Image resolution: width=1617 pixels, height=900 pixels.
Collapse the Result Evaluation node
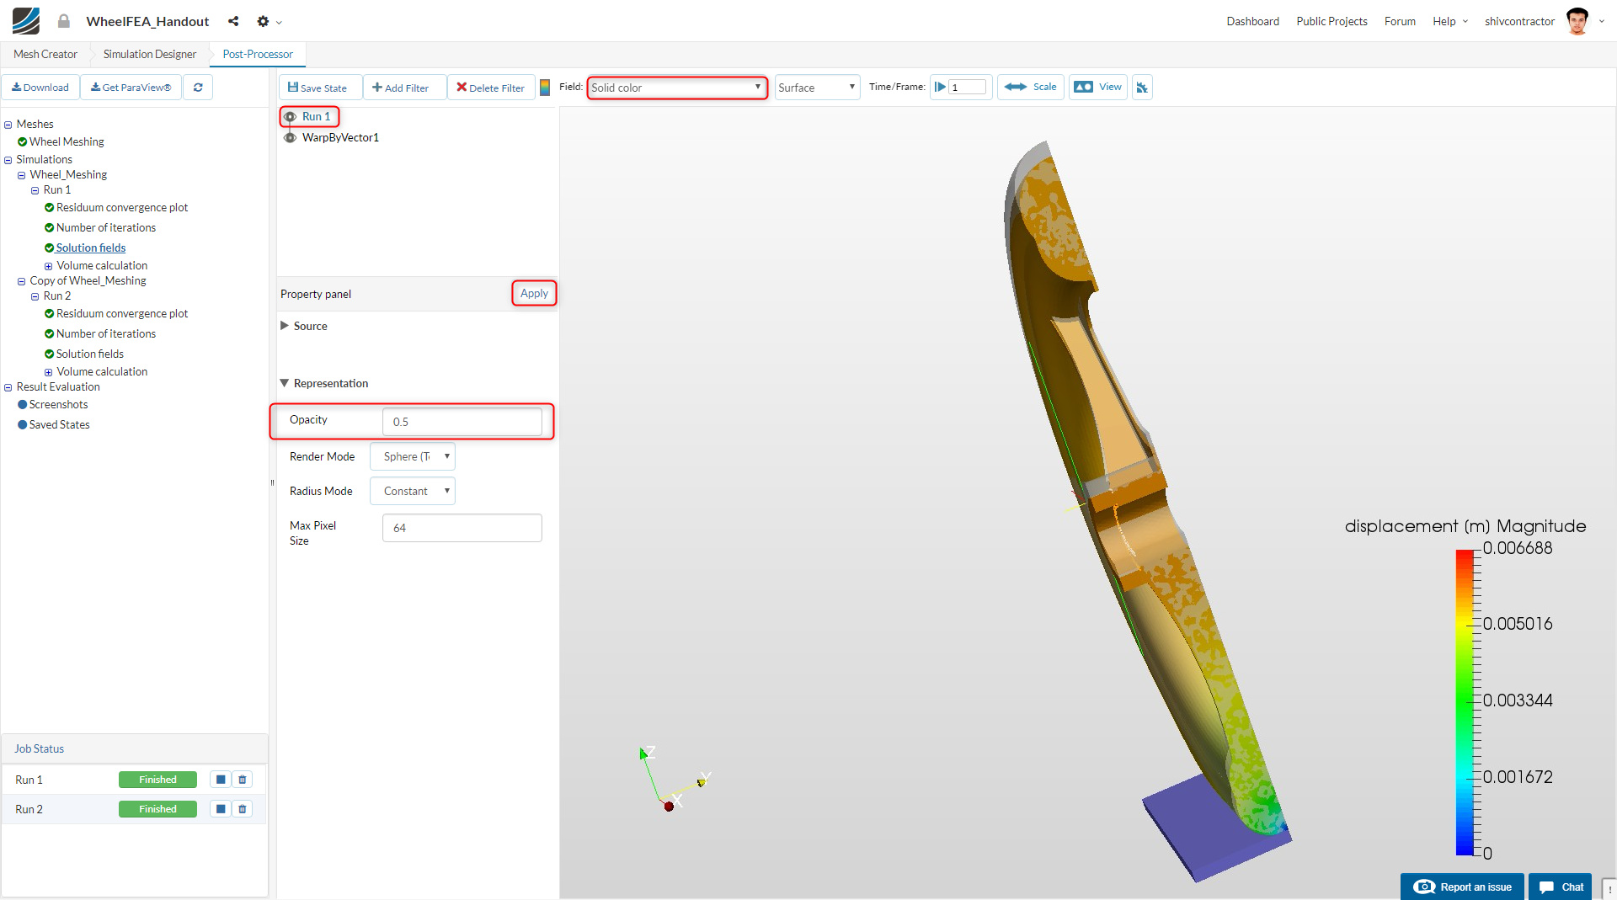pyautogui.click(x=8, y=387)
